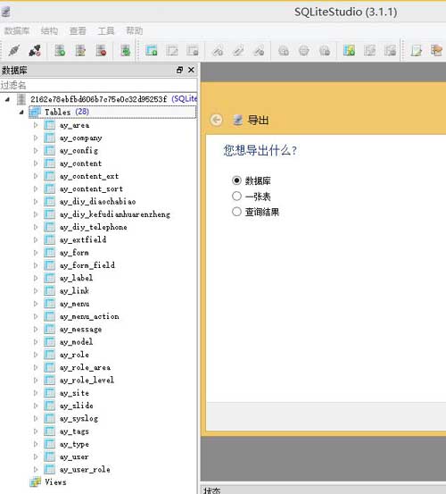The image size is (446, 494).
Task: Click the Delete trigger toolbar icon
Action: (325, 50)
